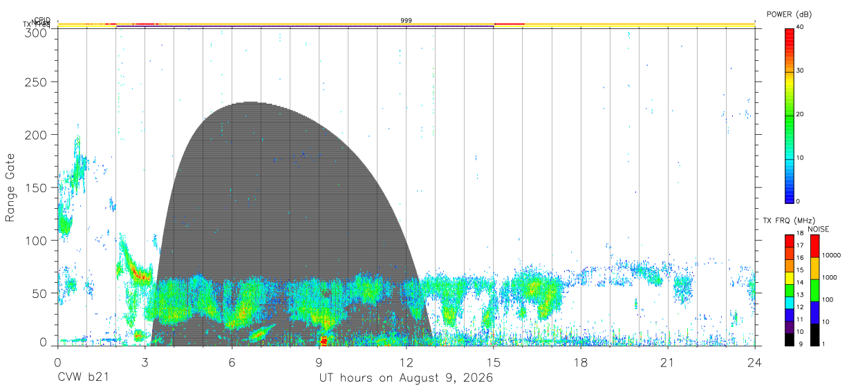Pick the green NOISE swatch above 100
This screenshot has width=849, height=392.
point(814,290)
